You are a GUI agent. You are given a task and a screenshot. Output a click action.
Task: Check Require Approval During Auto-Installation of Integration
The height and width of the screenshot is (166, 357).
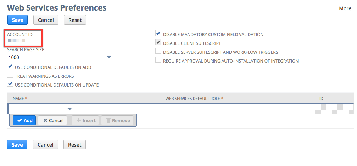tap(158, 60)
